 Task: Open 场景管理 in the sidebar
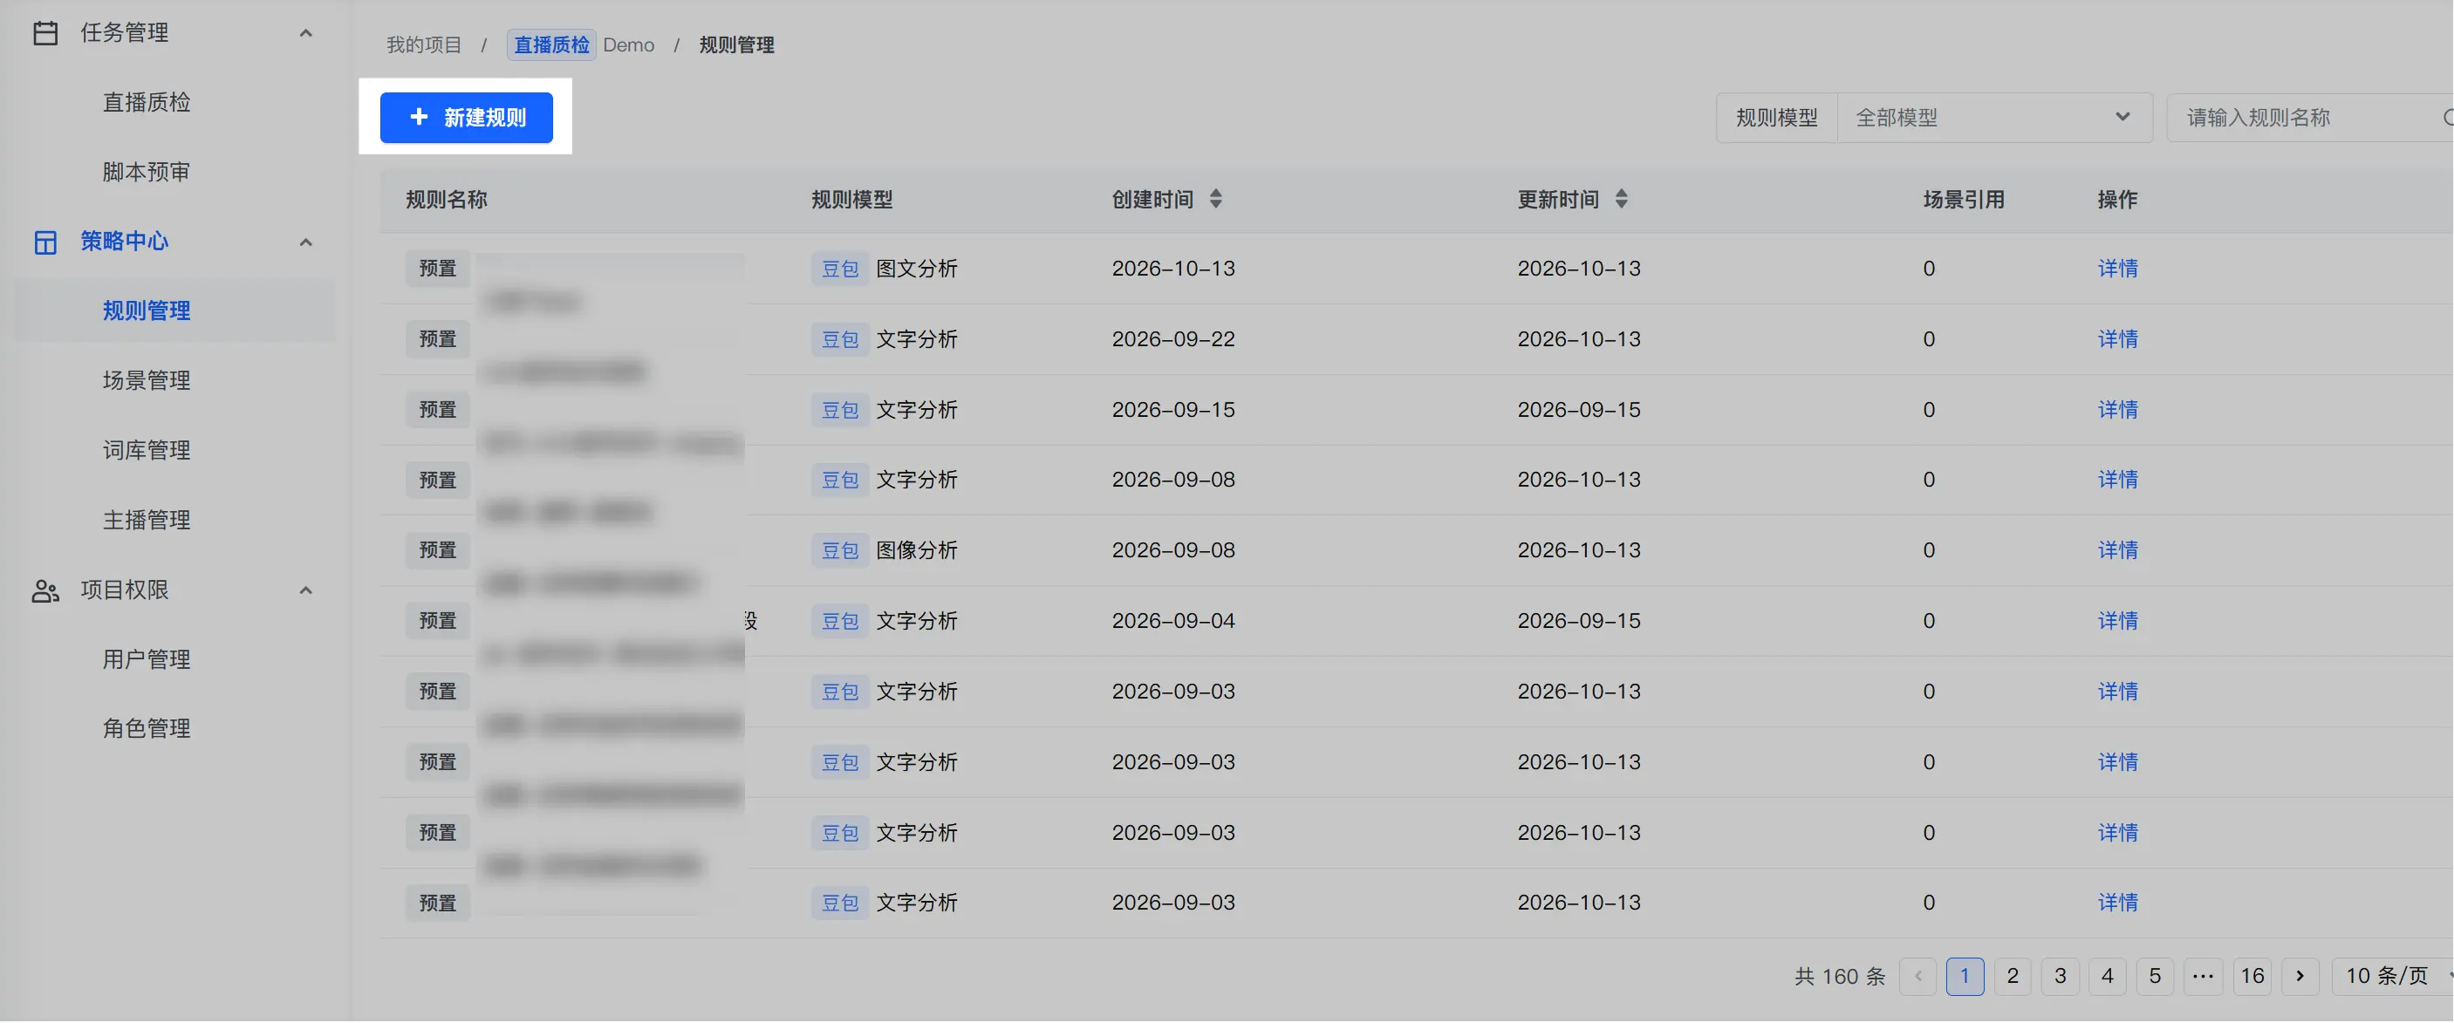(147, 381)
